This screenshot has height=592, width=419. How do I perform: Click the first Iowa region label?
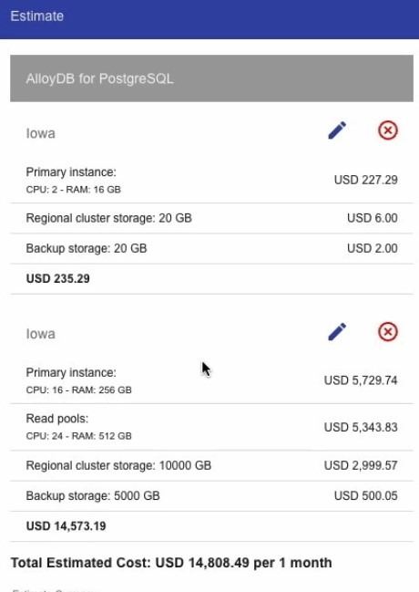coord(40,133)
